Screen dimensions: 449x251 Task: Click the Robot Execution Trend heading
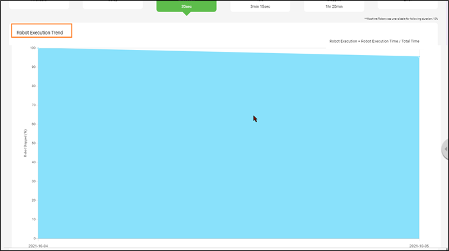[x=40, y=33]
